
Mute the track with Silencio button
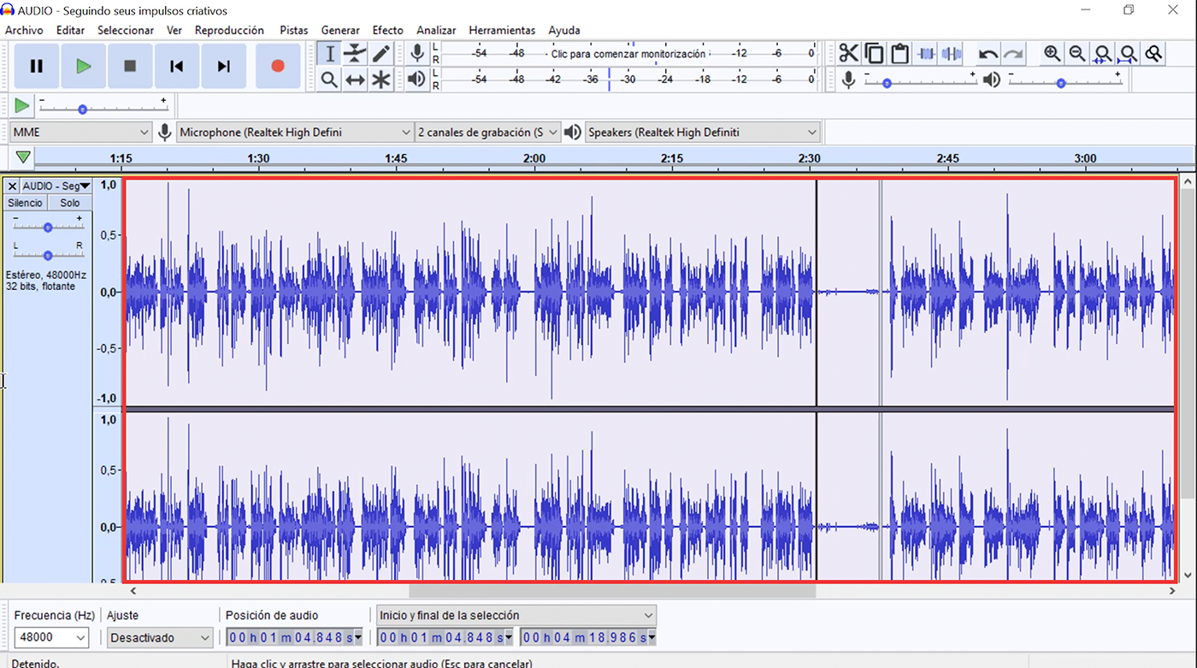[x=25, y=203]
